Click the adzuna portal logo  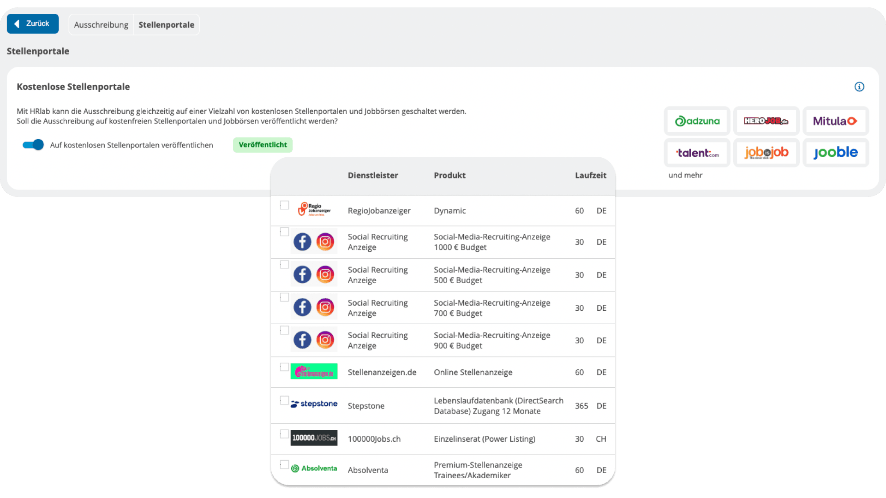697,121
